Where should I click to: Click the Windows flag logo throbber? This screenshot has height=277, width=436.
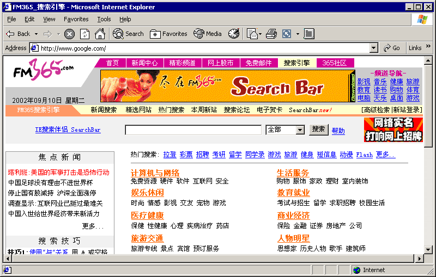[x=422, y=20]
